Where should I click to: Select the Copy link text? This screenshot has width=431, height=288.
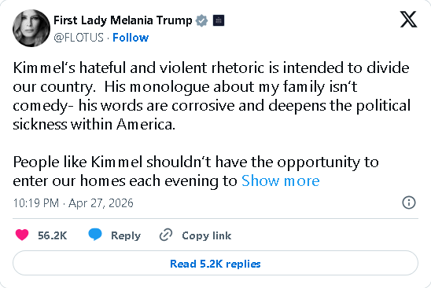pyautogui.click(x=206, y=235)
